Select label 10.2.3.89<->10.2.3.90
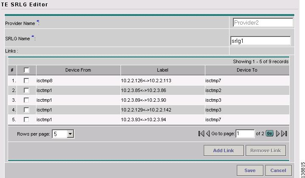This screenshot has height=178, width=305. coord(143,100)
